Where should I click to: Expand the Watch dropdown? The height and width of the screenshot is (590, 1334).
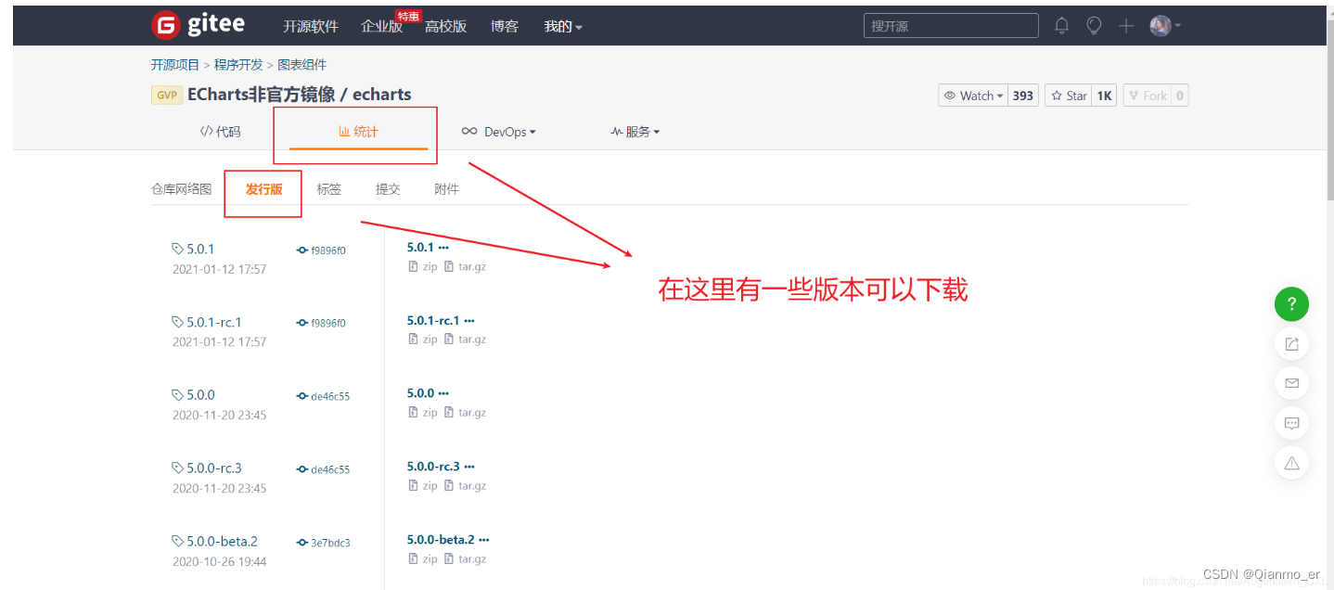pos(972,95)
